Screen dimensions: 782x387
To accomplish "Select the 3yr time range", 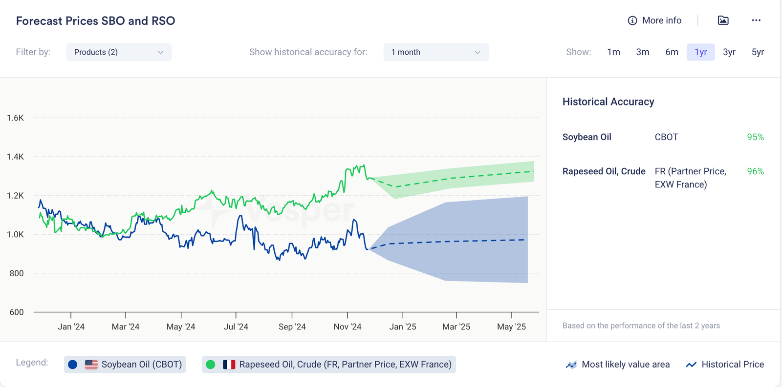I will tap(729, 52).
